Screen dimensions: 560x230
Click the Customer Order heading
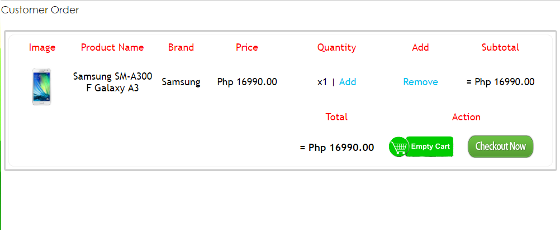click(x=40, y=10)
